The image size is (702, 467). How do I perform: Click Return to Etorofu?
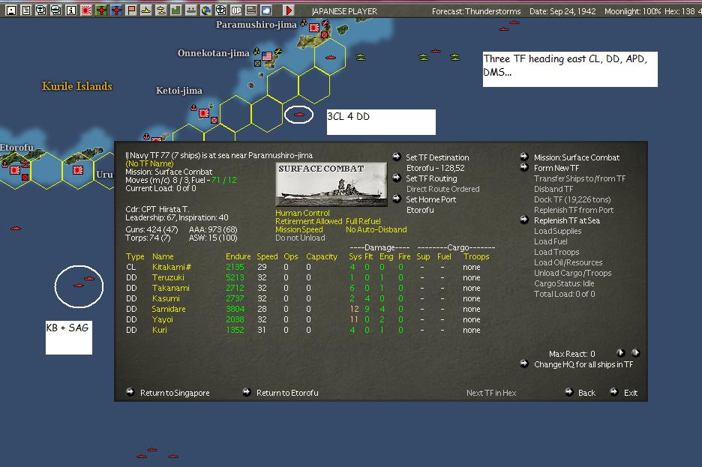287,393
